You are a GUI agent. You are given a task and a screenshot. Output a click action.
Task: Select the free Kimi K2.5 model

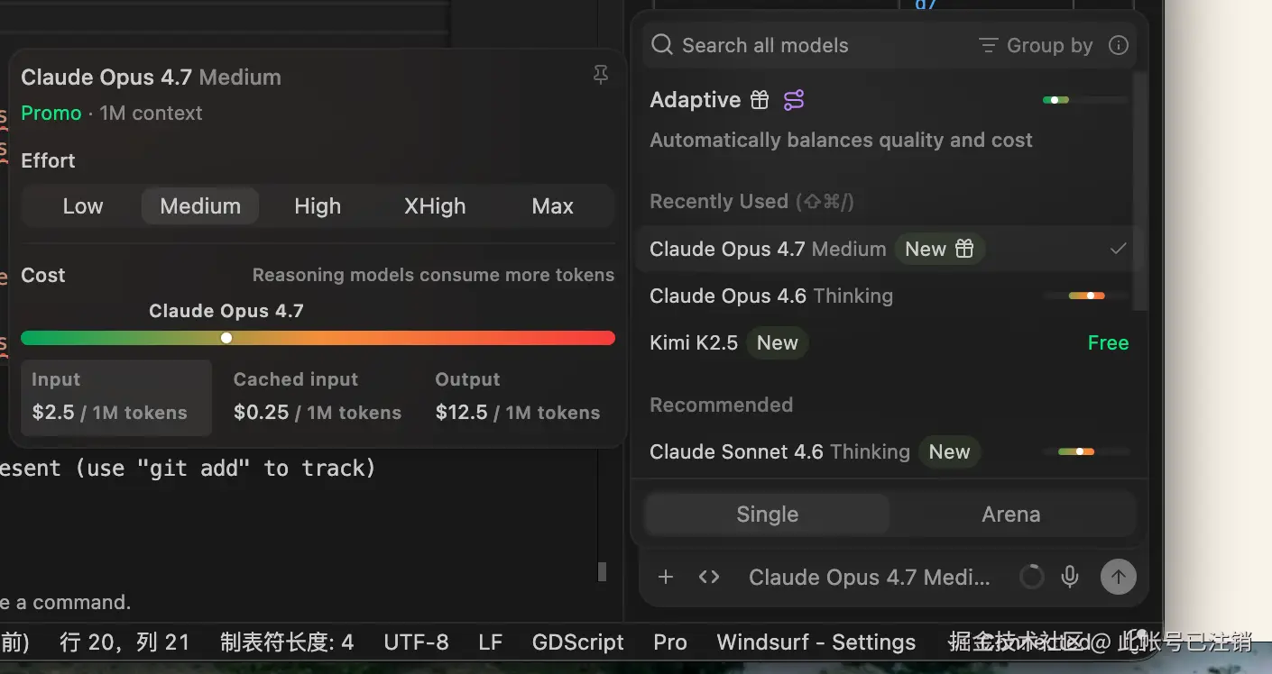[695, 342]
